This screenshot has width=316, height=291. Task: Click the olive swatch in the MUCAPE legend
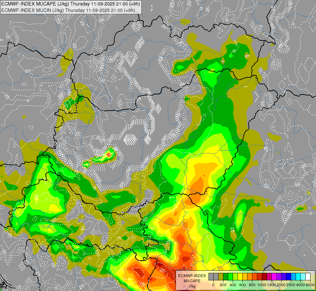[x=221, y=277]
